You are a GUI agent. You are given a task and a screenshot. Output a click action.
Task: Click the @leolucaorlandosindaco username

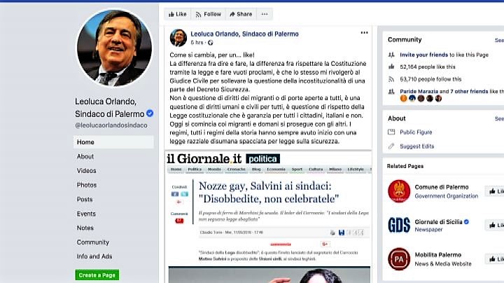pyautogui.click(x=111, y=125)
